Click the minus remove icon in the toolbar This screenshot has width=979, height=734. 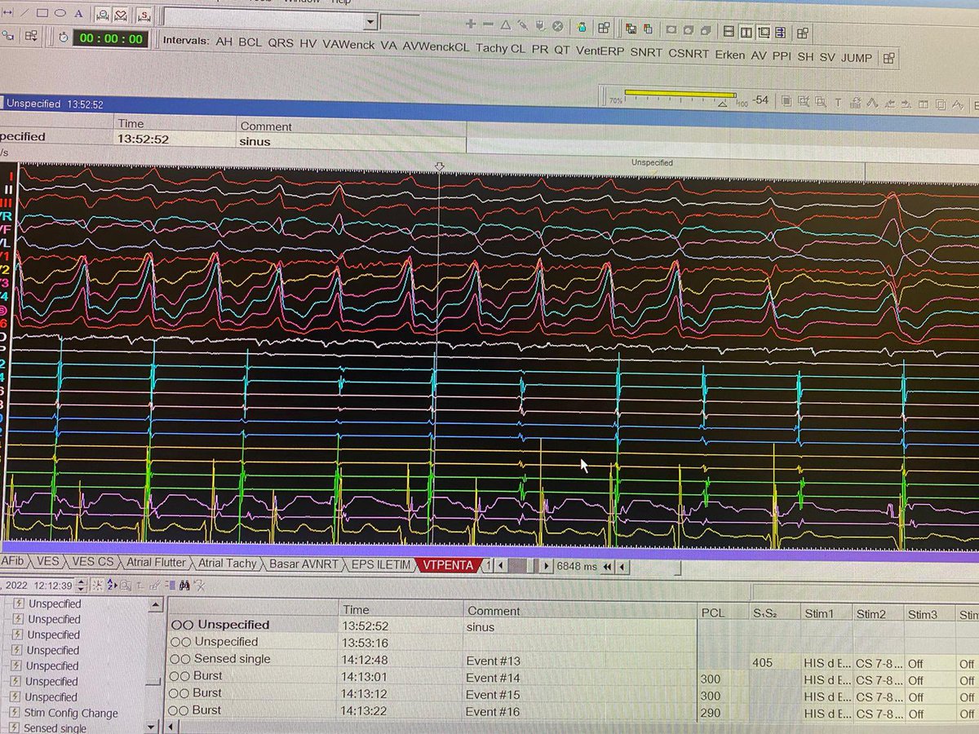(488, 25)
